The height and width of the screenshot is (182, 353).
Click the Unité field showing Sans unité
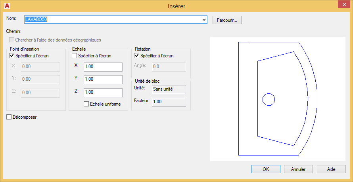[x=169, y=89]
